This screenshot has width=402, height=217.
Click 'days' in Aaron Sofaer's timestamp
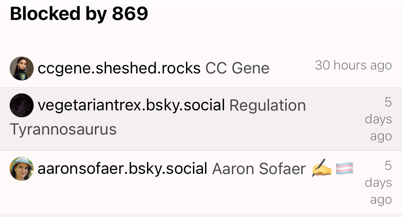point(378,182)
